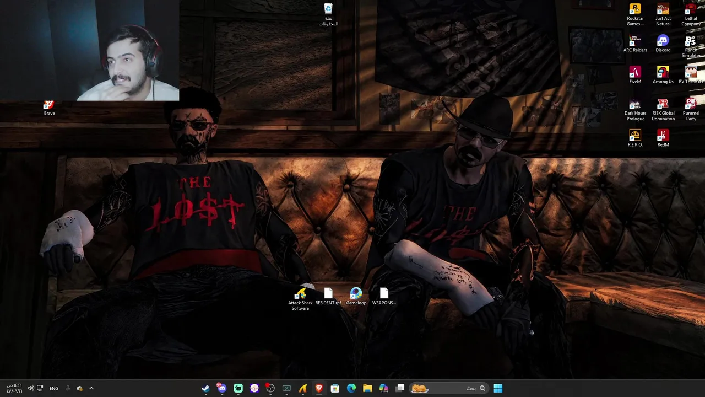Select the Recycle Bin desktop icon
Screen dimensions: 705x397
pyautogui.click(x=328, y=15)
